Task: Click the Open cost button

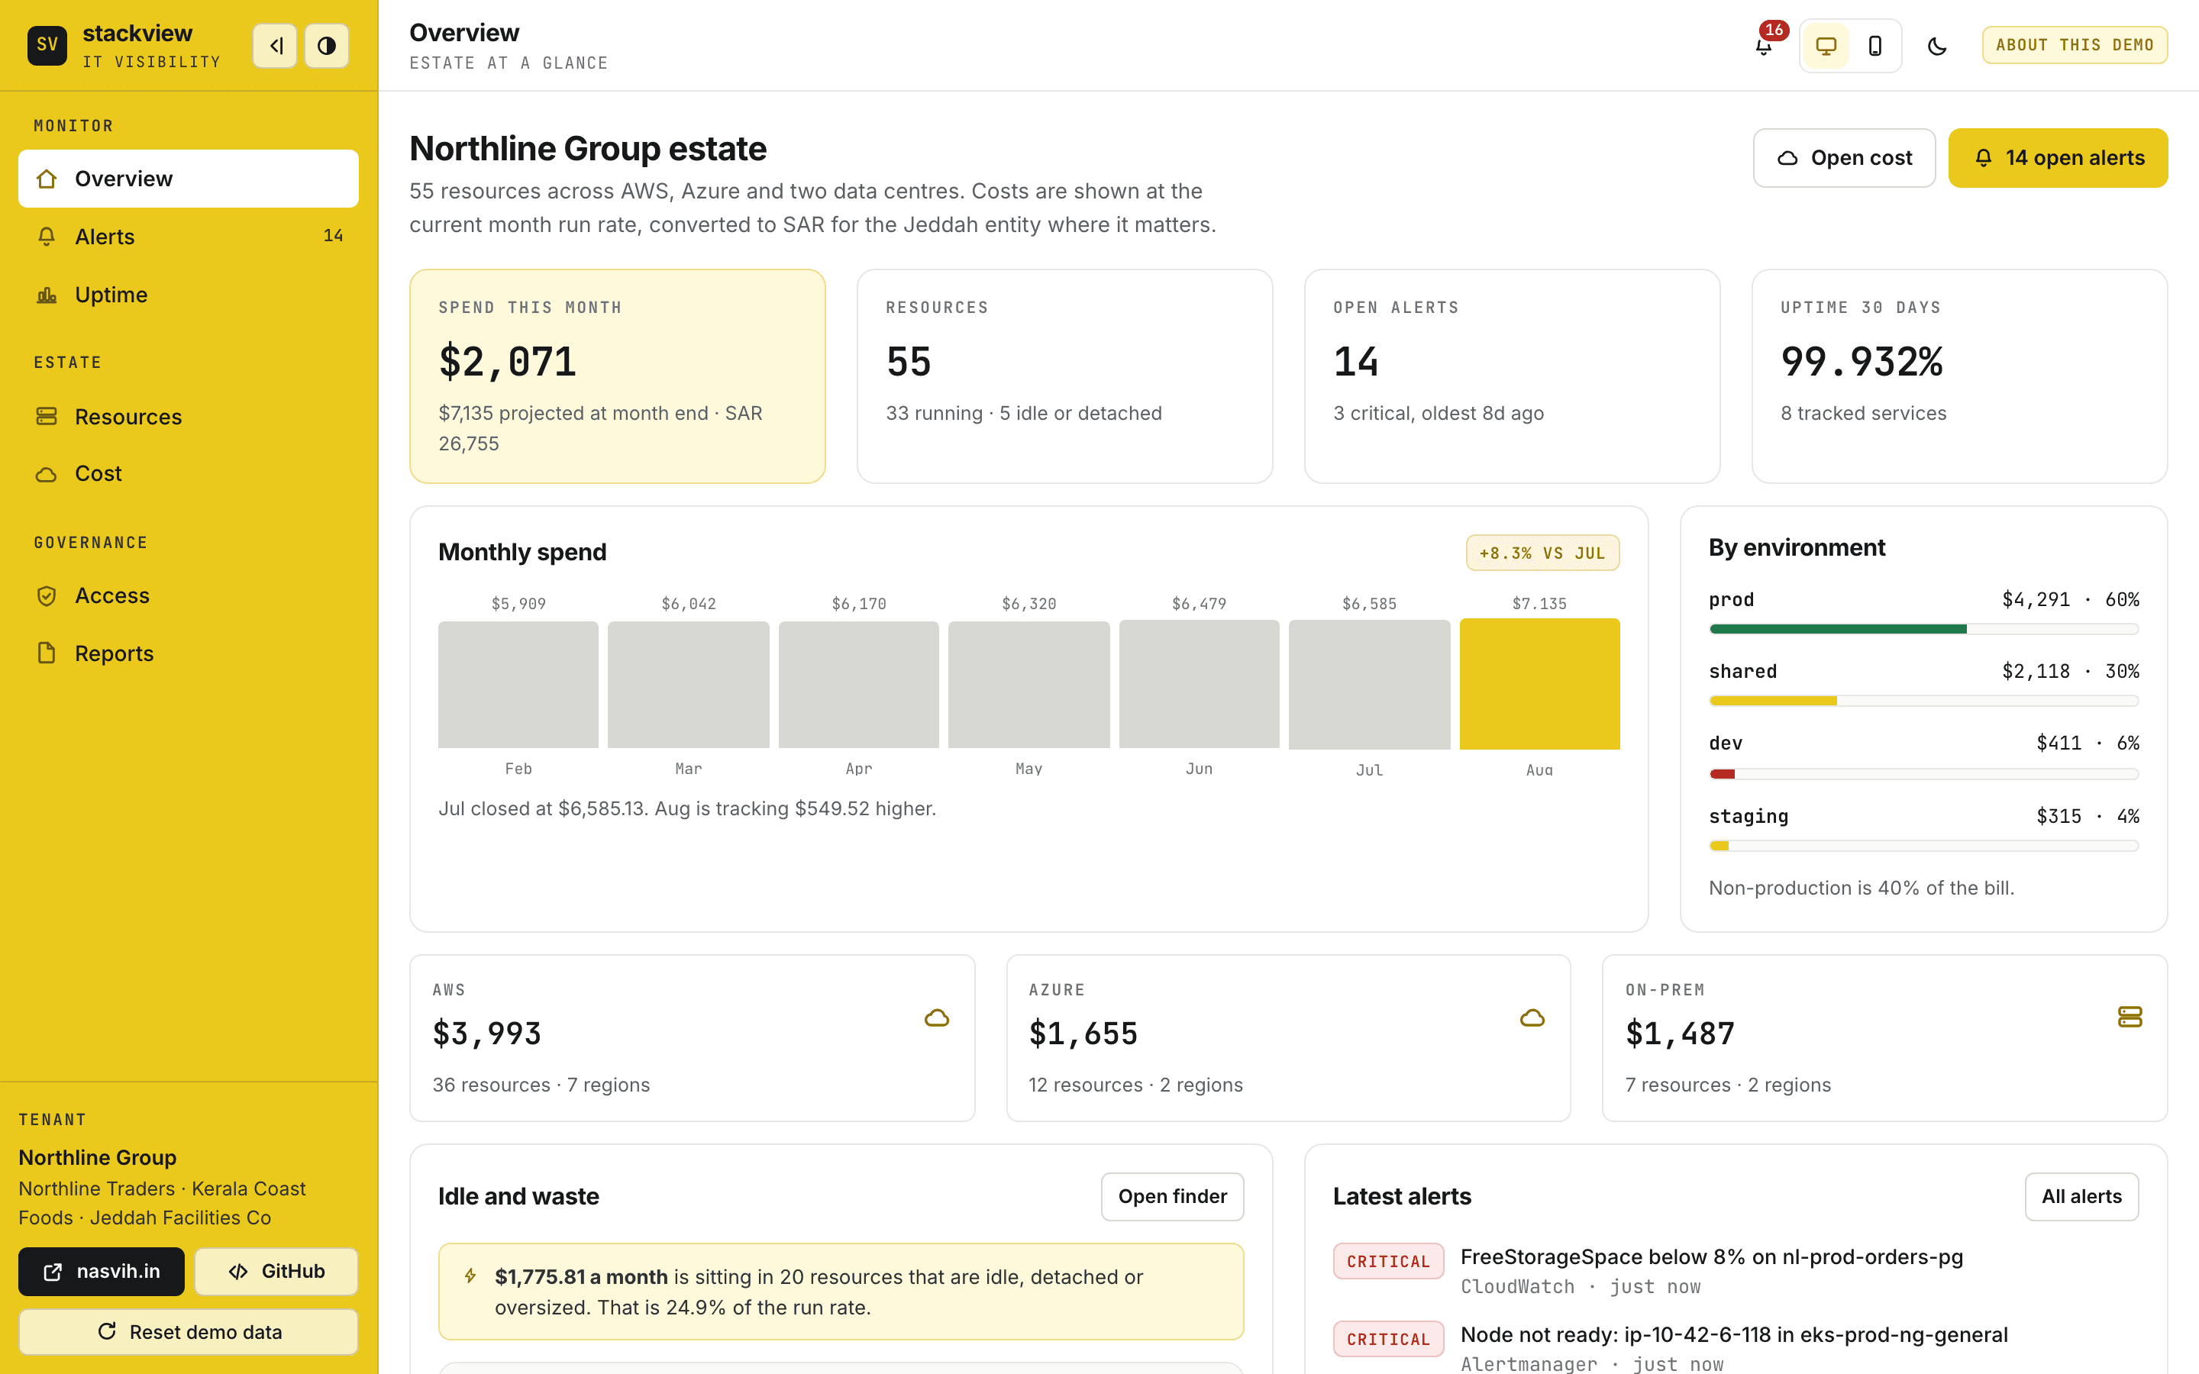Action: pos(1844,158)
